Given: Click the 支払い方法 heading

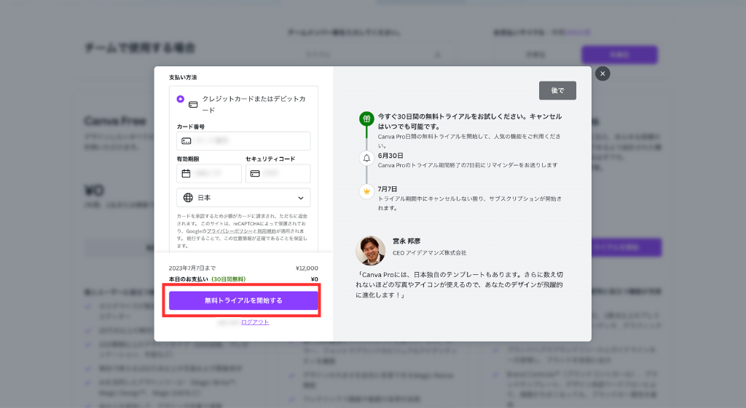Looking at the screenshot, I should [183, 77].
